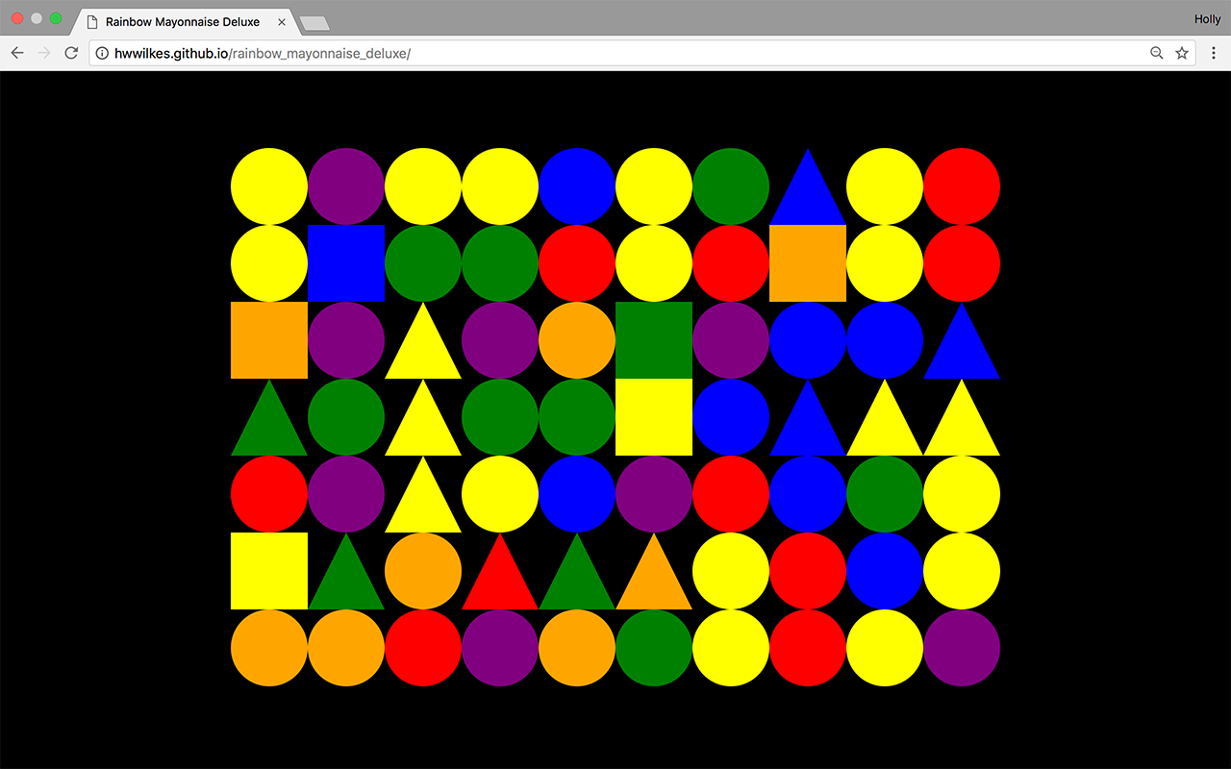The width and height of the screenshot is (1231, 769).
Task: Open the zoom magnifier icon in address bar
Action: [1157, 53]
